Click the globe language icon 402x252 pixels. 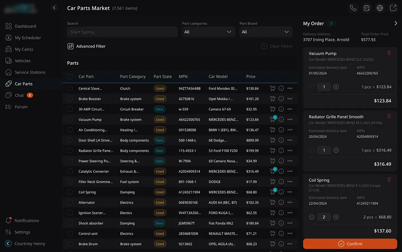point(380,8)
